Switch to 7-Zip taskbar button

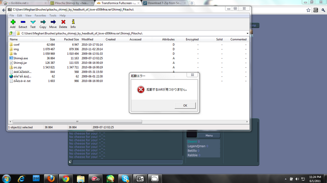tap(140, 179)
